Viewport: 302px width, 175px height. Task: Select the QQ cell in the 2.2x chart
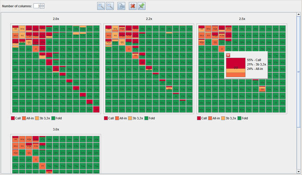click(x=122, y=42)
